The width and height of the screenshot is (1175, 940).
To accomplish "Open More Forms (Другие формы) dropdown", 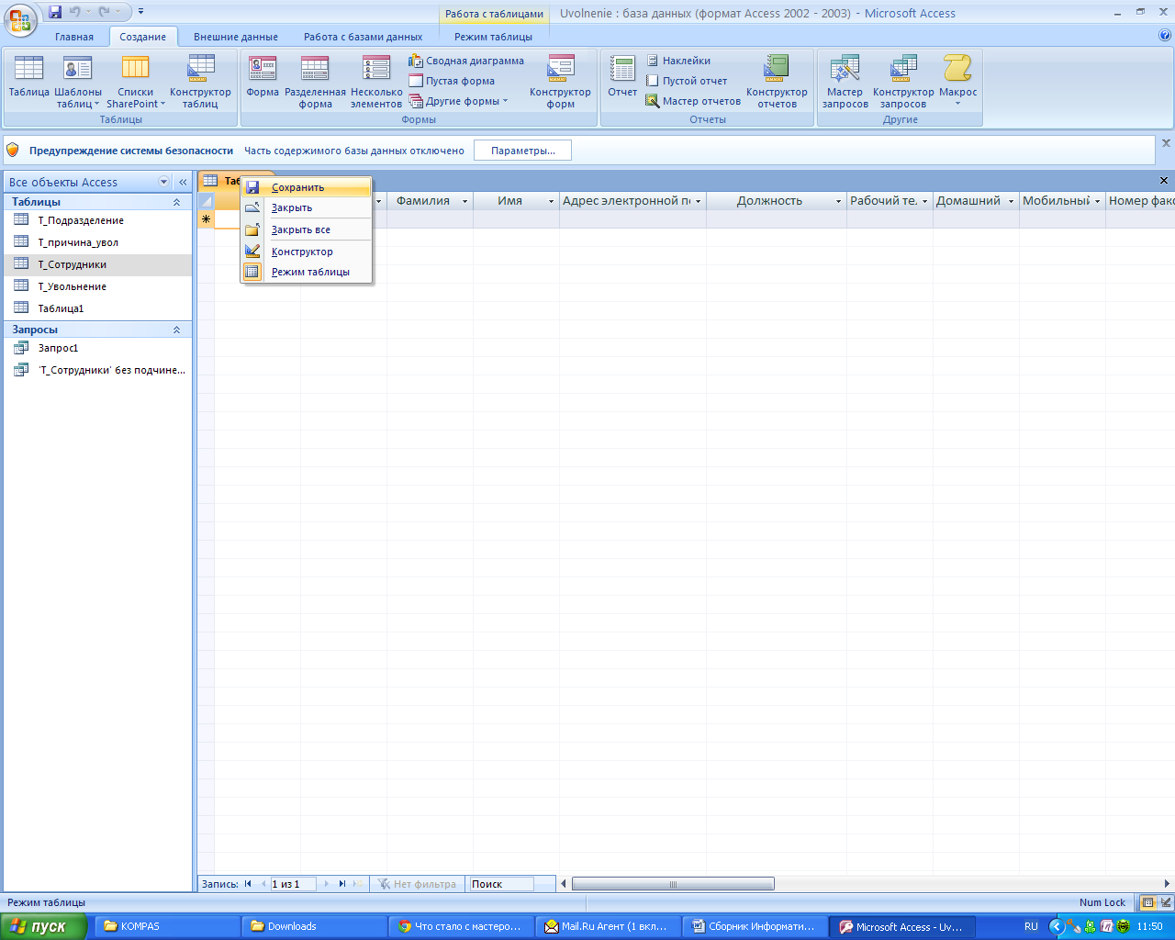I will (458, 101).
